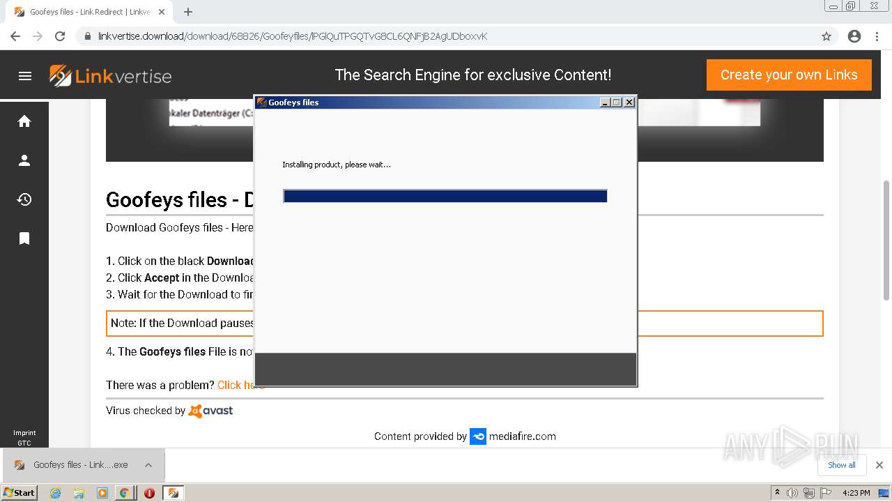Viewport: 892px width, 502px height.
Task: Go to the sidebar home icon
Action: point(24,121)
